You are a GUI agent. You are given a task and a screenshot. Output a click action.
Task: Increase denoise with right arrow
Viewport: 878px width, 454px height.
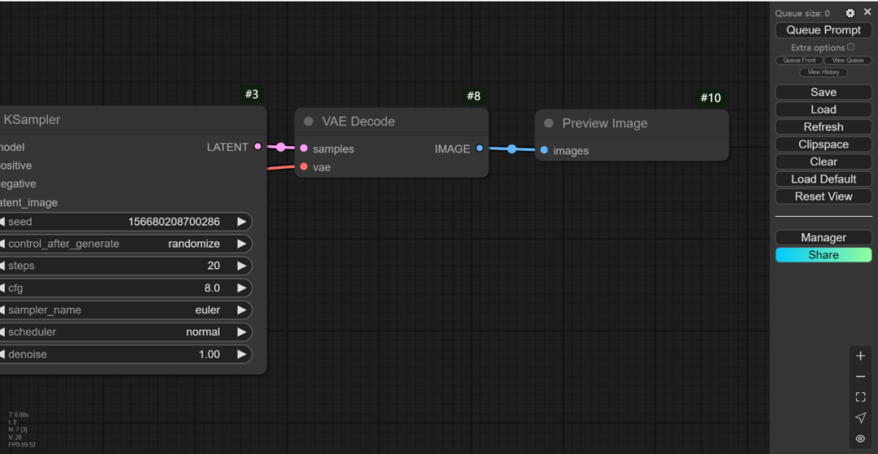click(241, 354)
